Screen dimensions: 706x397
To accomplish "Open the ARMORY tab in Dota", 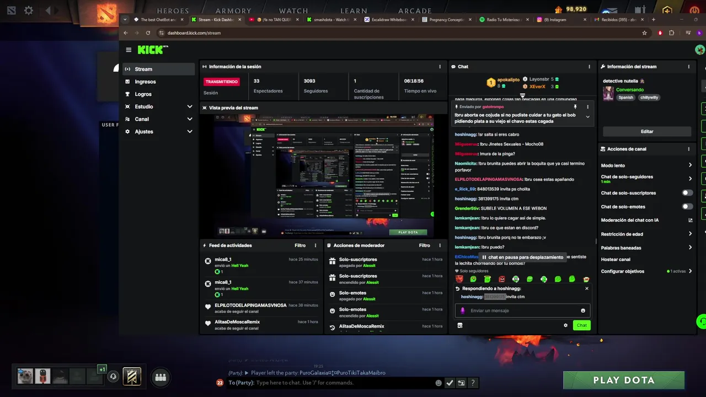I will 233,10.
